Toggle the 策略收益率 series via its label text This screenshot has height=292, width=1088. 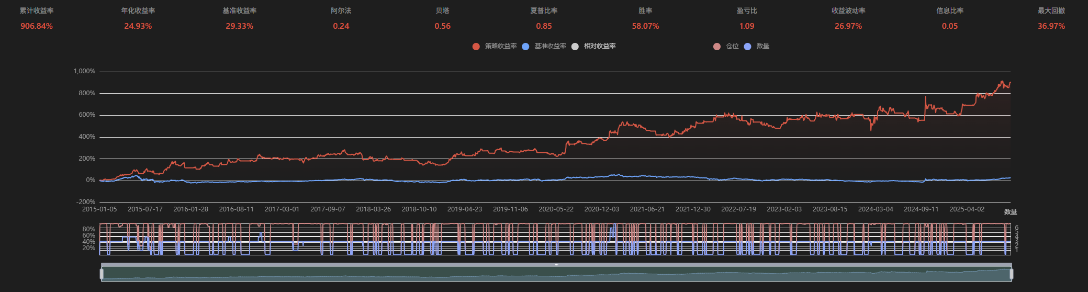tap(500, 46)
